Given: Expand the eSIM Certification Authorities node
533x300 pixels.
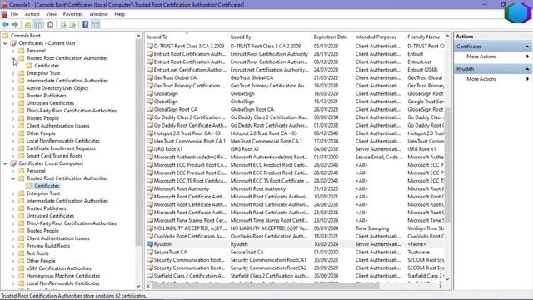Looking at the screenshot, I should point(13,268).
